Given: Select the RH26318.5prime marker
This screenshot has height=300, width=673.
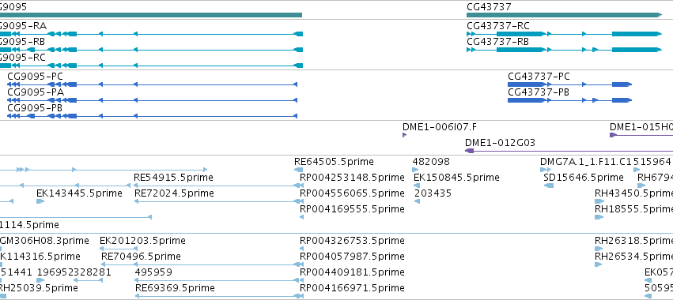Looking at the screenshot, I should coord(599,249).
